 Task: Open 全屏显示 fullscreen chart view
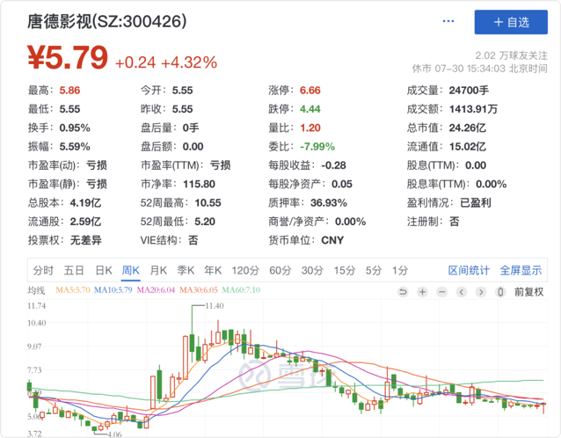[x=521, y=271]
